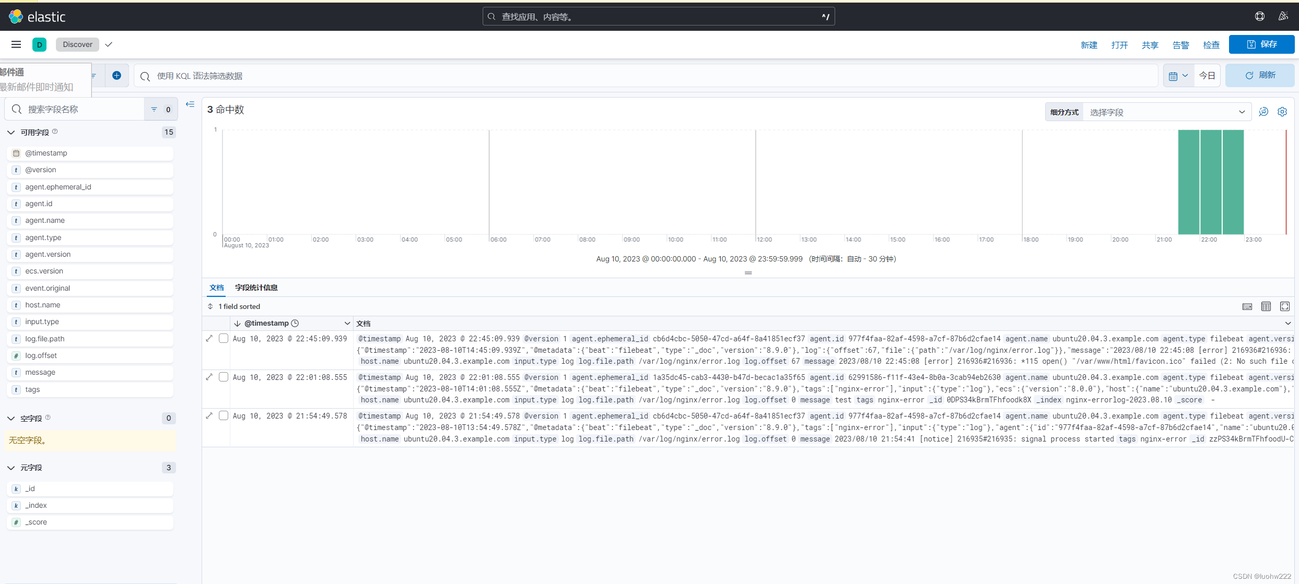Viewport: 1299px width, 584px height.
Task: Click the blue Save button
Action: (x=1261, y=44)
